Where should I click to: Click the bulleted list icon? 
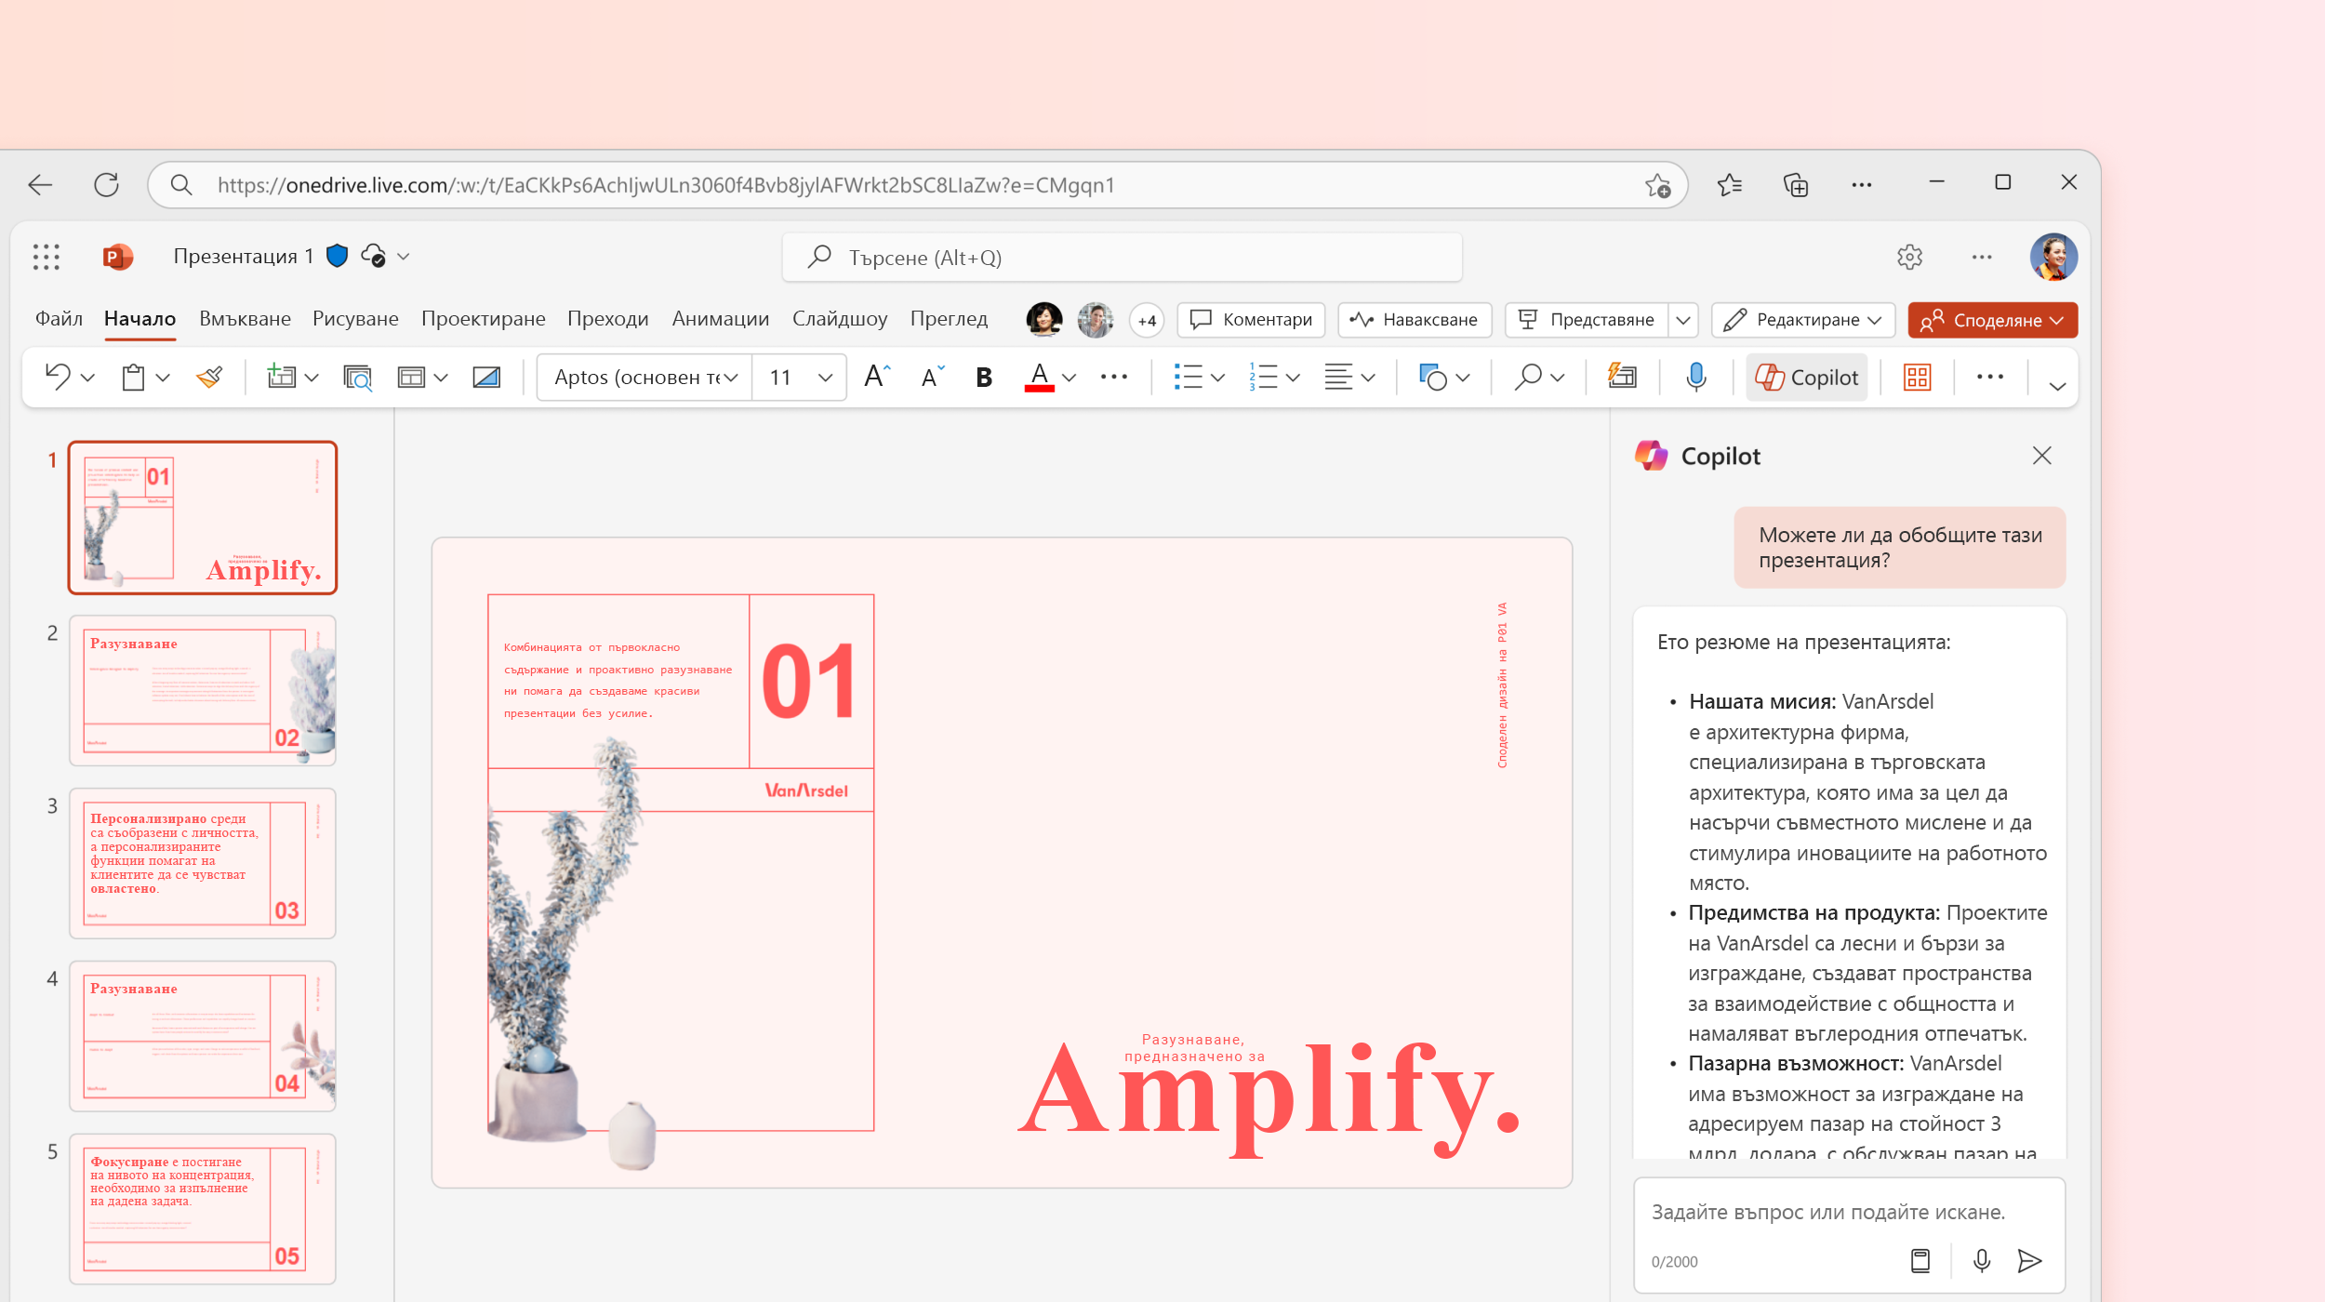coord(1188,377)
